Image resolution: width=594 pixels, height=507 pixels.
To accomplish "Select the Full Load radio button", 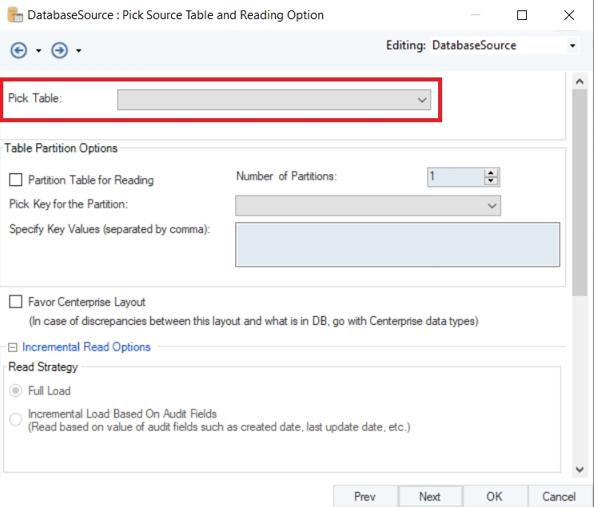I will tap(16, 391).
